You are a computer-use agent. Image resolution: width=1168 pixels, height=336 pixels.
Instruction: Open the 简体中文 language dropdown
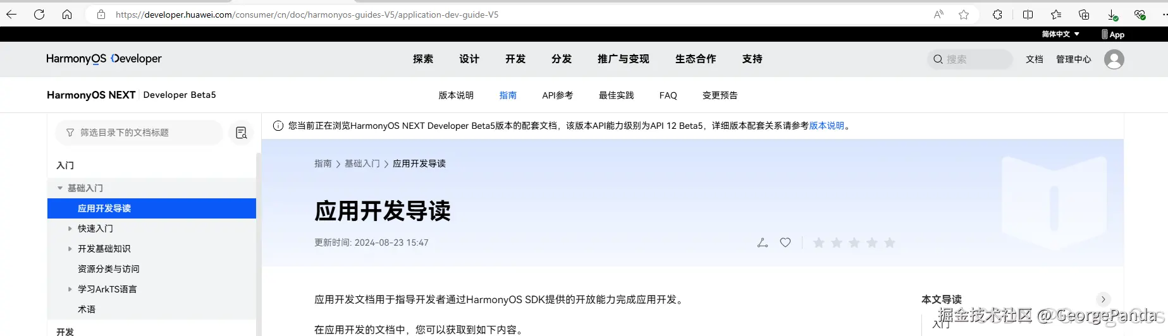coord(1060,34)
